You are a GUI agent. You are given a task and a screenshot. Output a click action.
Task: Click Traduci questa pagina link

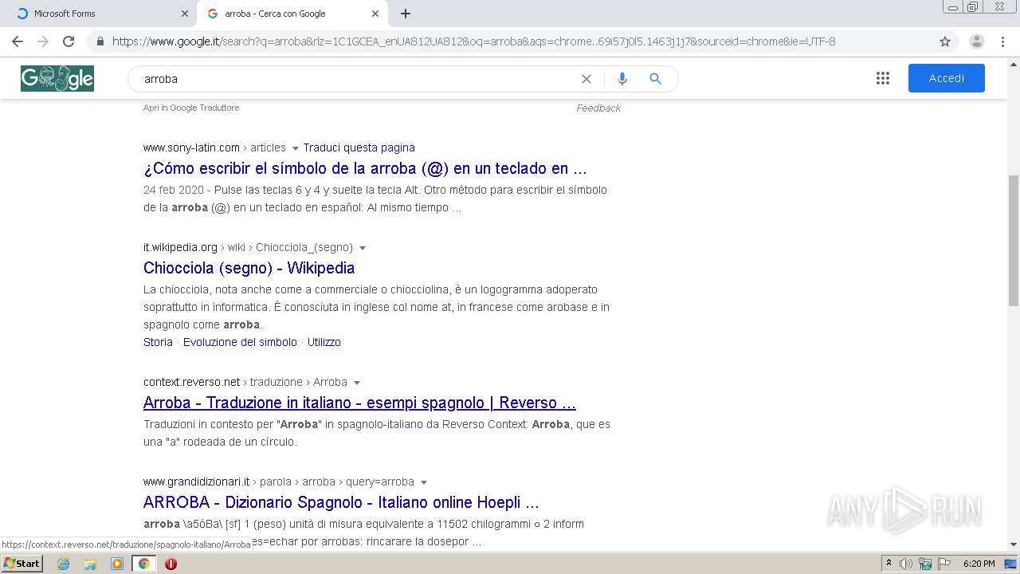click(x=359, y=147)
